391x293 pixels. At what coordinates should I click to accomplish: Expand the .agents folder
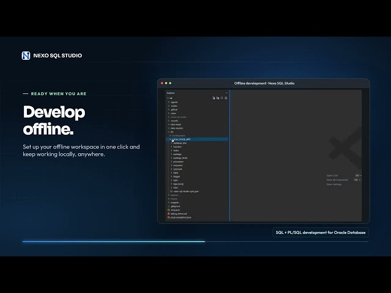[x=173, y=102]
